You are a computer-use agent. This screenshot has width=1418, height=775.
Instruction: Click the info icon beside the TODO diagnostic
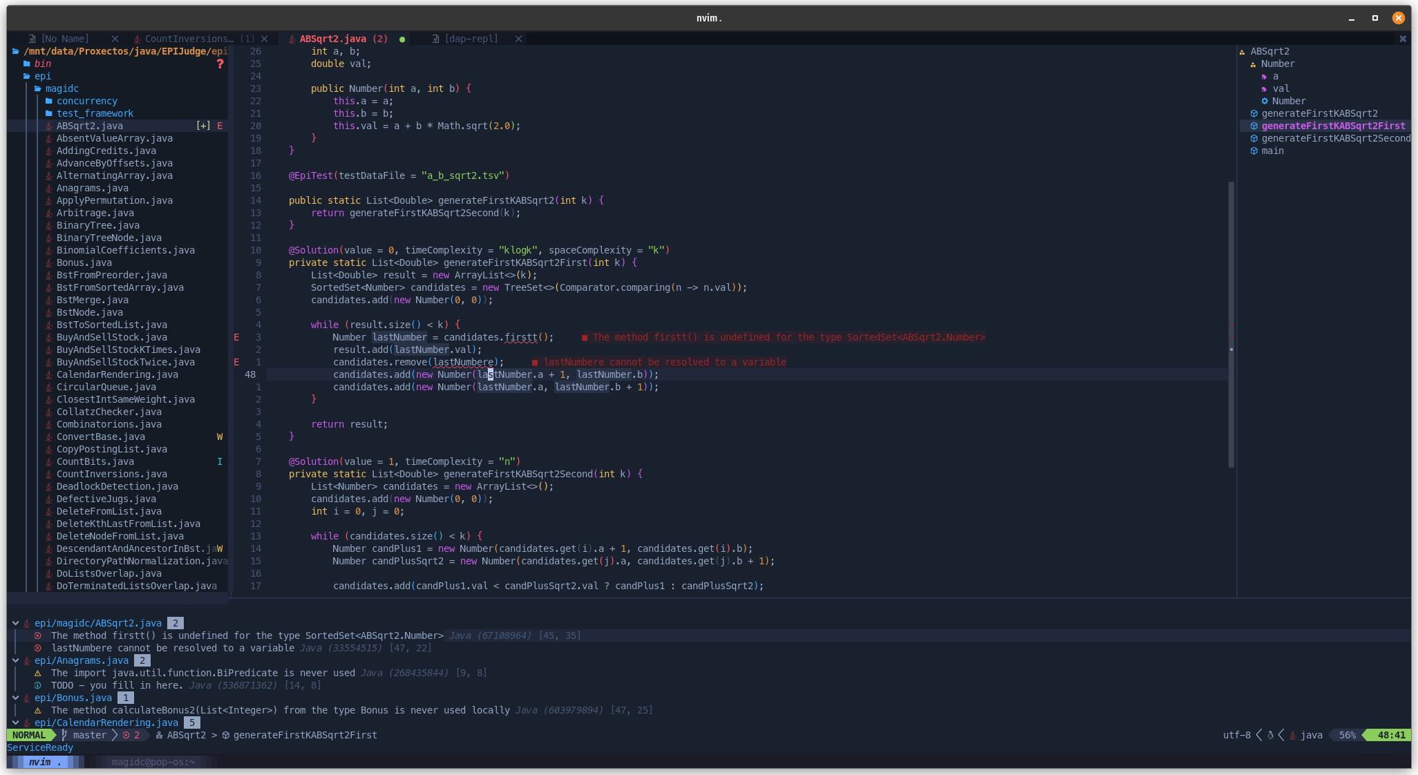tap(37, 685)
